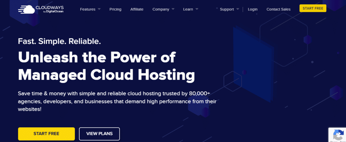The width and height of the screenshot is (346, 142).
Task: Open the Features menu label
Action: click(x=88, y=9)
